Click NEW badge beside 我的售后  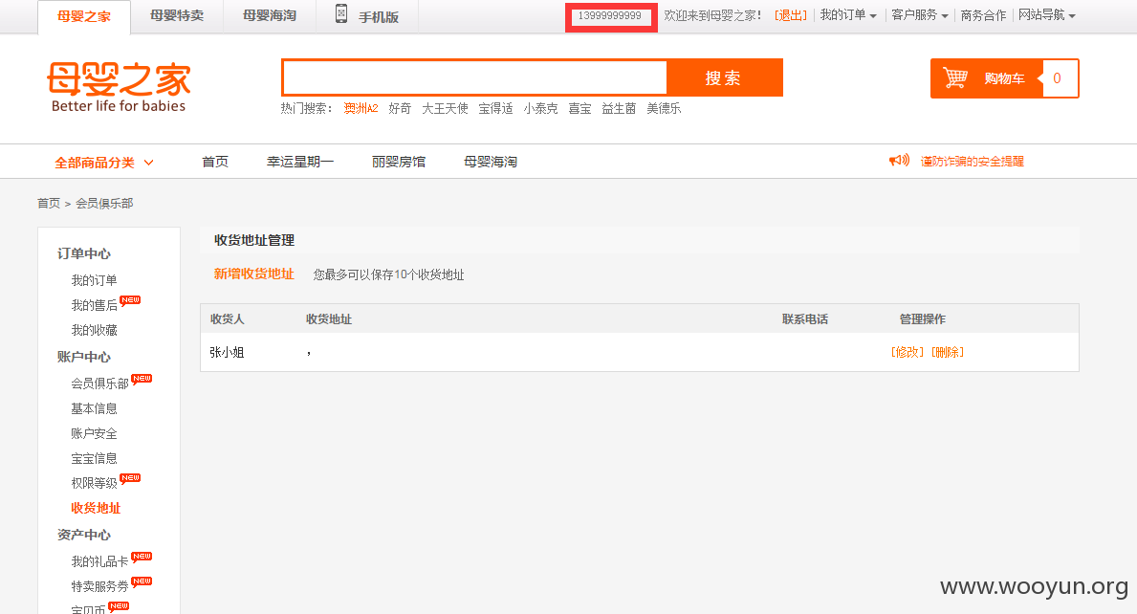click(130, 301)
